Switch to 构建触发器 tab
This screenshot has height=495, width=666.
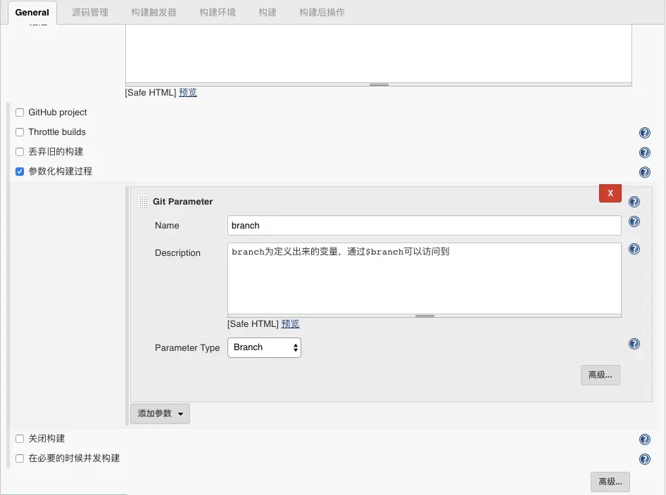click(x=153, y=12)
